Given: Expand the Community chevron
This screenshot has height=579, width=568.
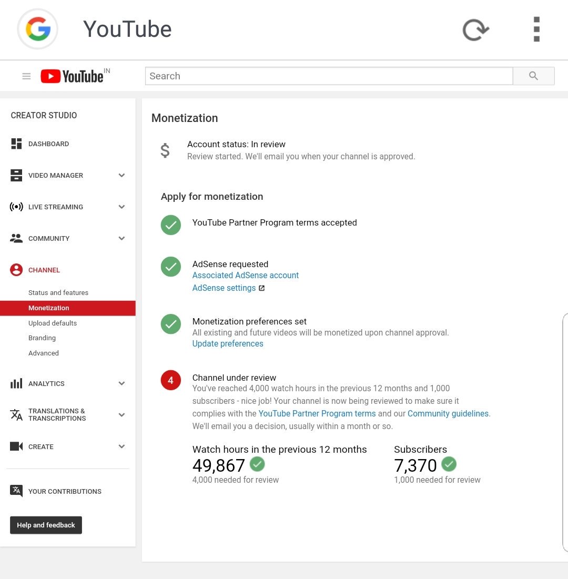Looking at the screenshot, I should [x=121, y=238].
